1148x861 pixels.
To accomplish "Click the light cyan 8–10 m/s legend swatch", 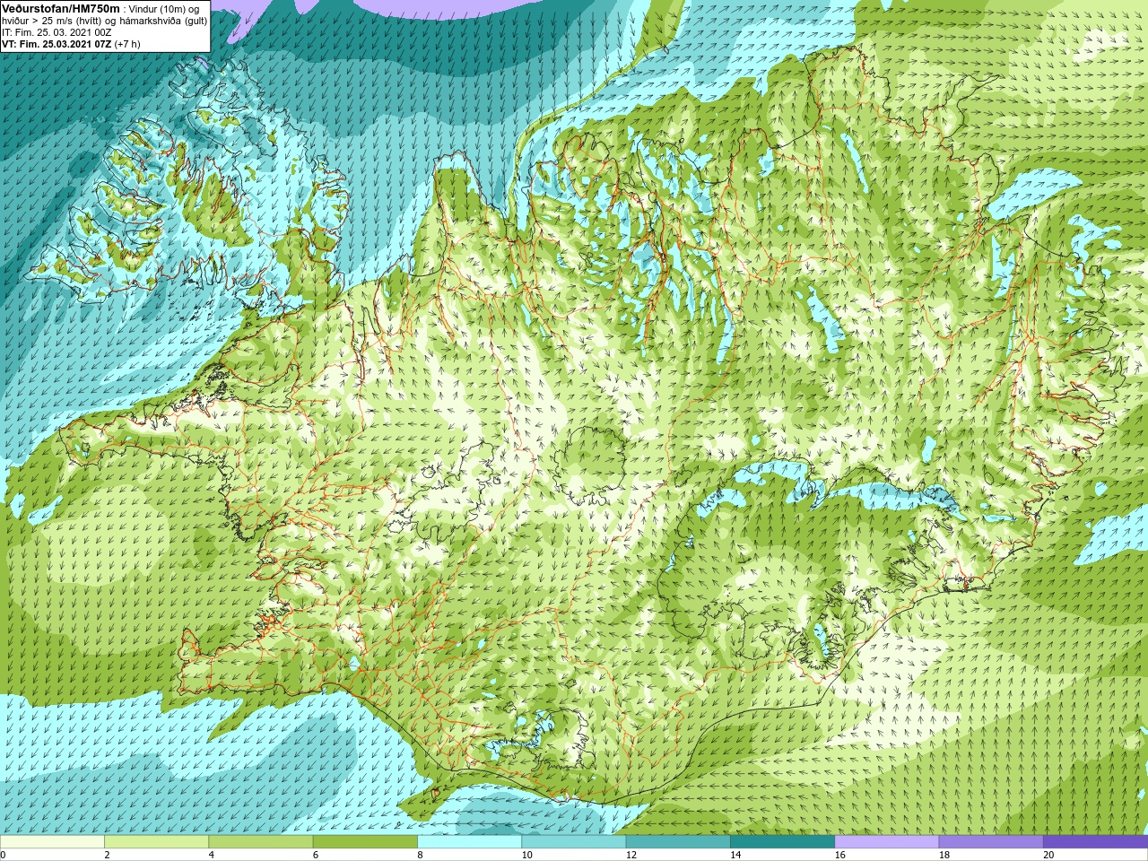I will (469, 842).
